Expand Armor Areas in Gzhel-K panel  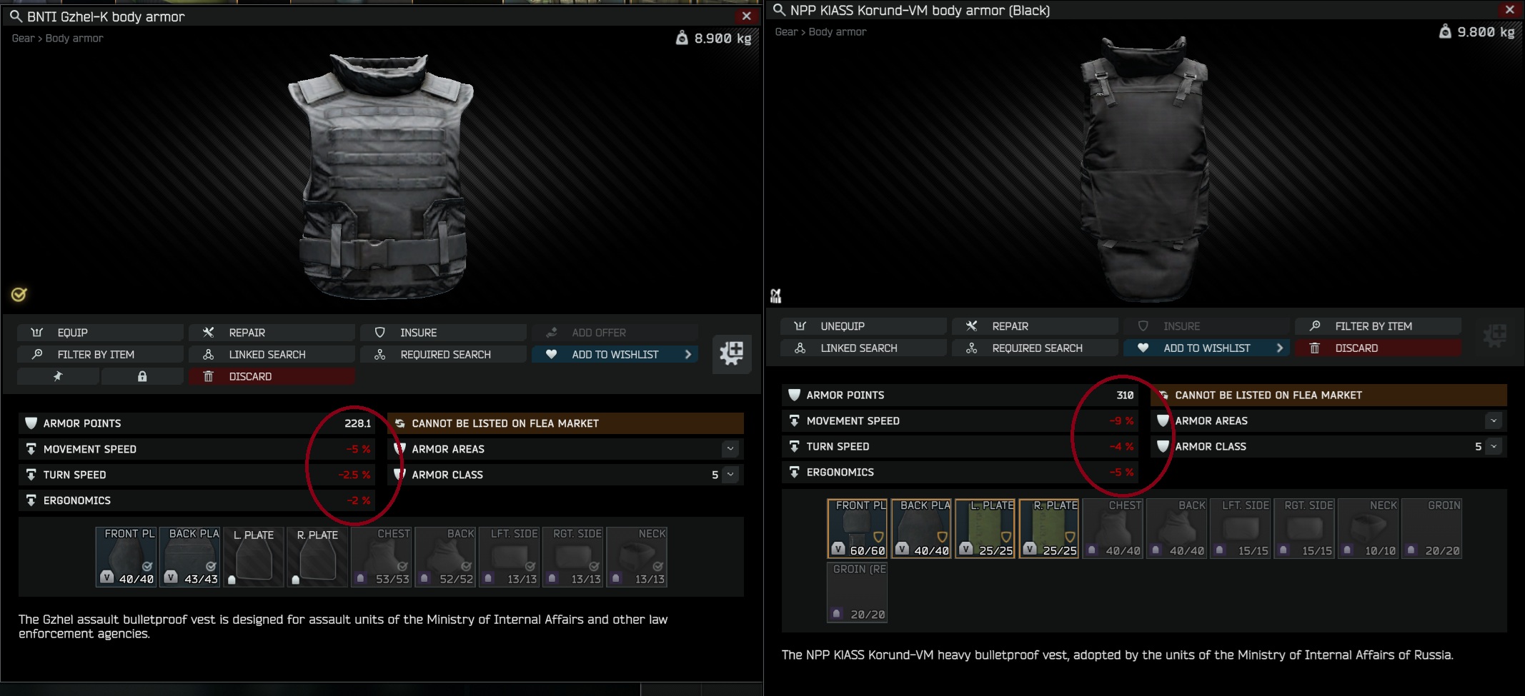[x=730, y=449]
